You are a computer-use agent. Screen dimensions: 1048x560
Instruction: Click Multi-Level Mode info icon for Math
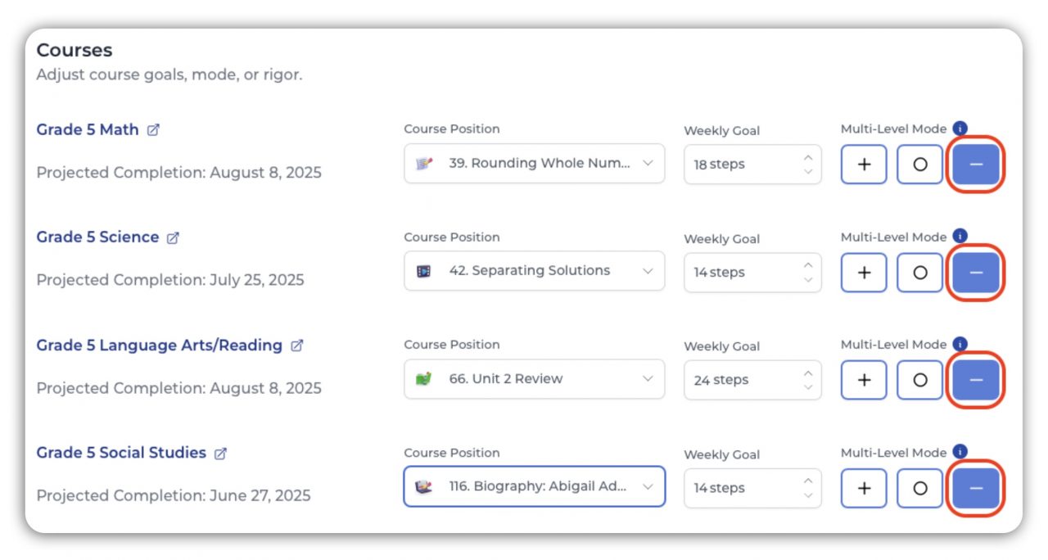coord(960,129)
